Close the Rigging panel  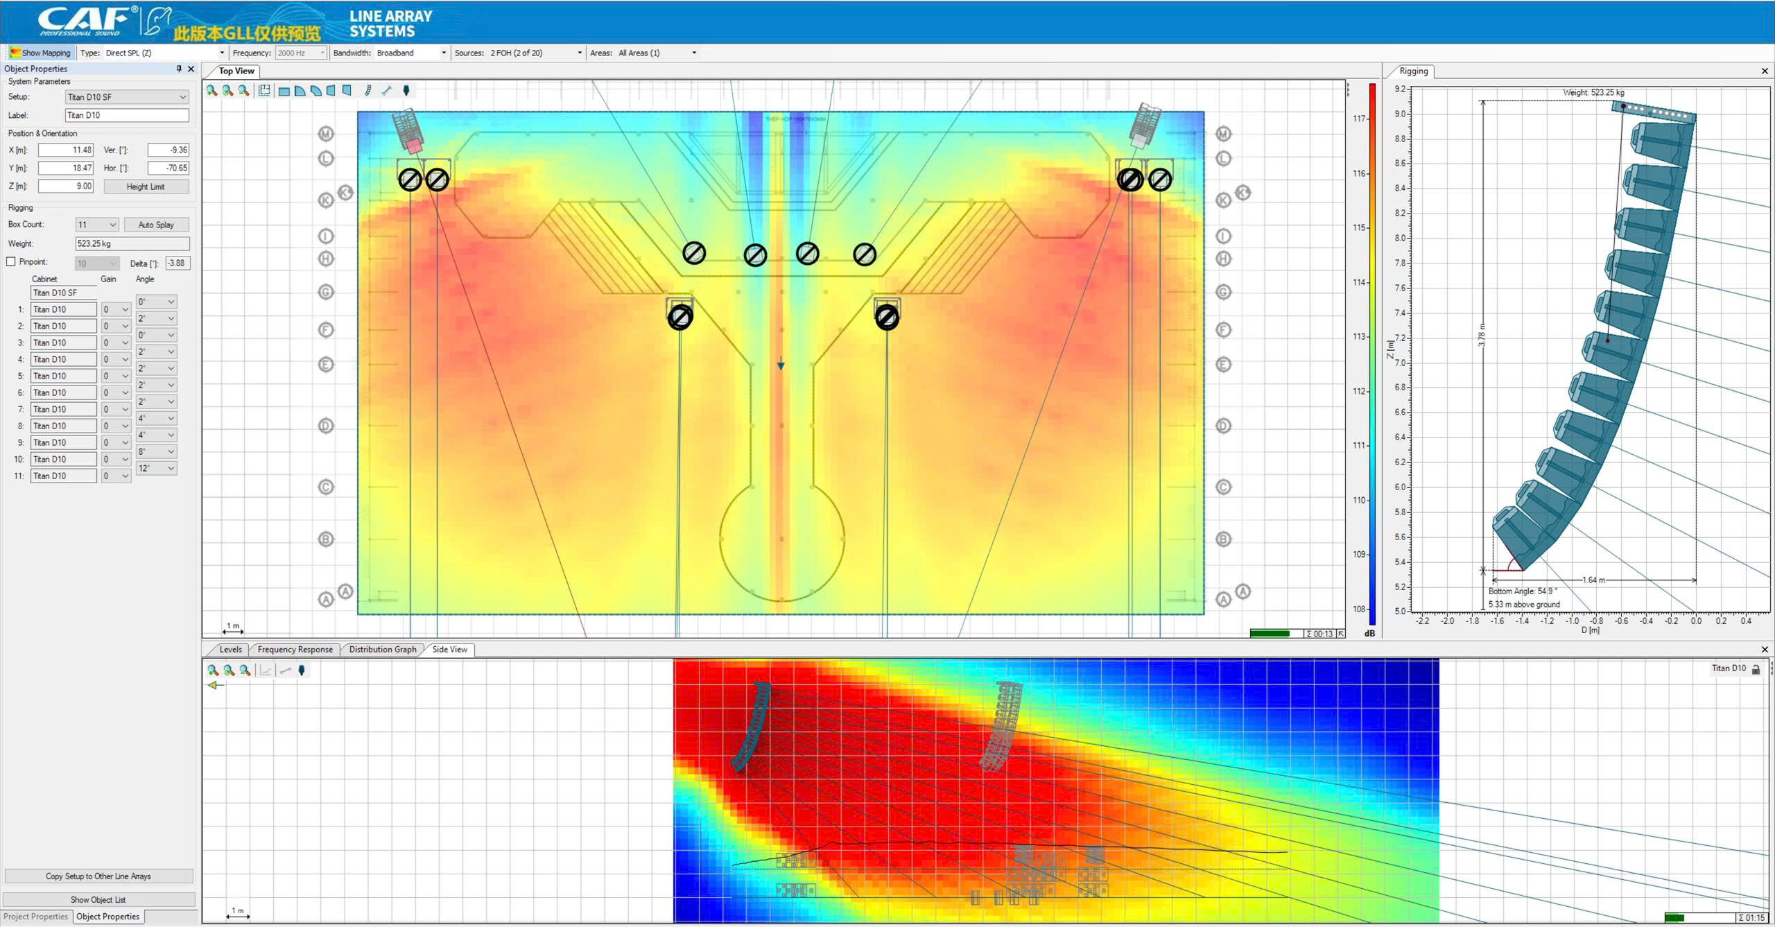tap(1765, 71)
